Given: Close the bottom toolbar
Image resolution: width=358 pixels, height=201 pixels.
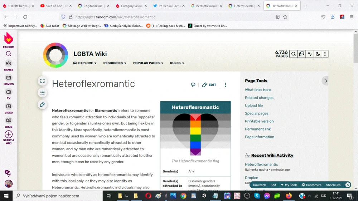Looking at the screenshot, I should [348, 185].
